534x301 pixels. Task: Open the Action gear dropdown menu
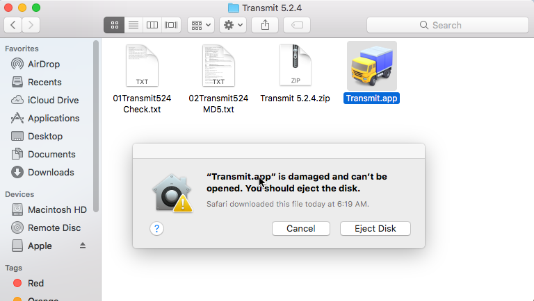(x=232, y=25)
